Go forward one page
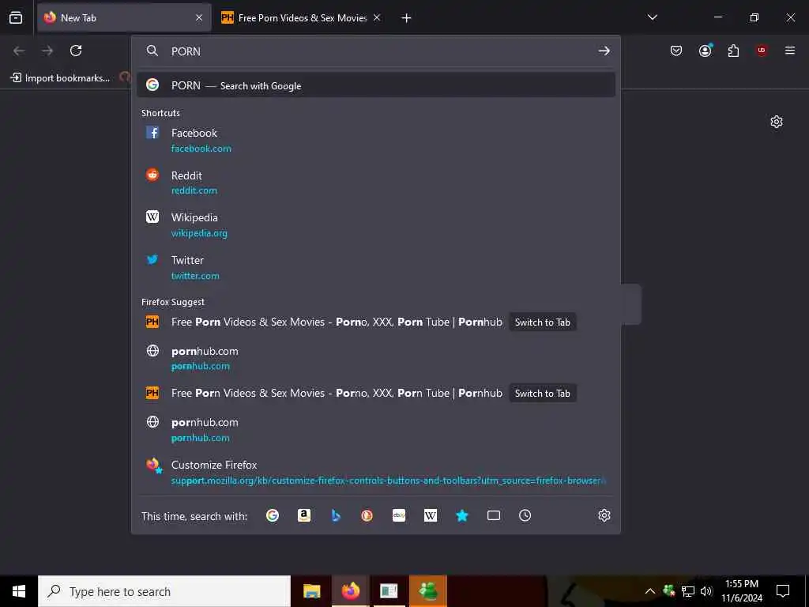Viewport: 809px width, 607px height. (47, 51)
